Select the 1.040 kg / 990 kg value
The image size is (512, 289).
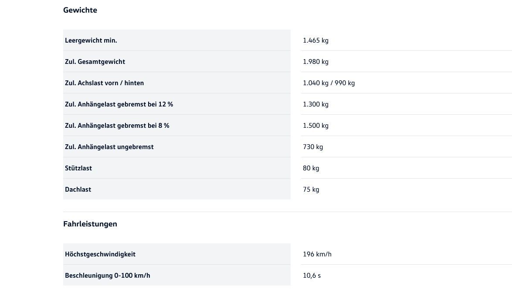[x=329, y=83]
